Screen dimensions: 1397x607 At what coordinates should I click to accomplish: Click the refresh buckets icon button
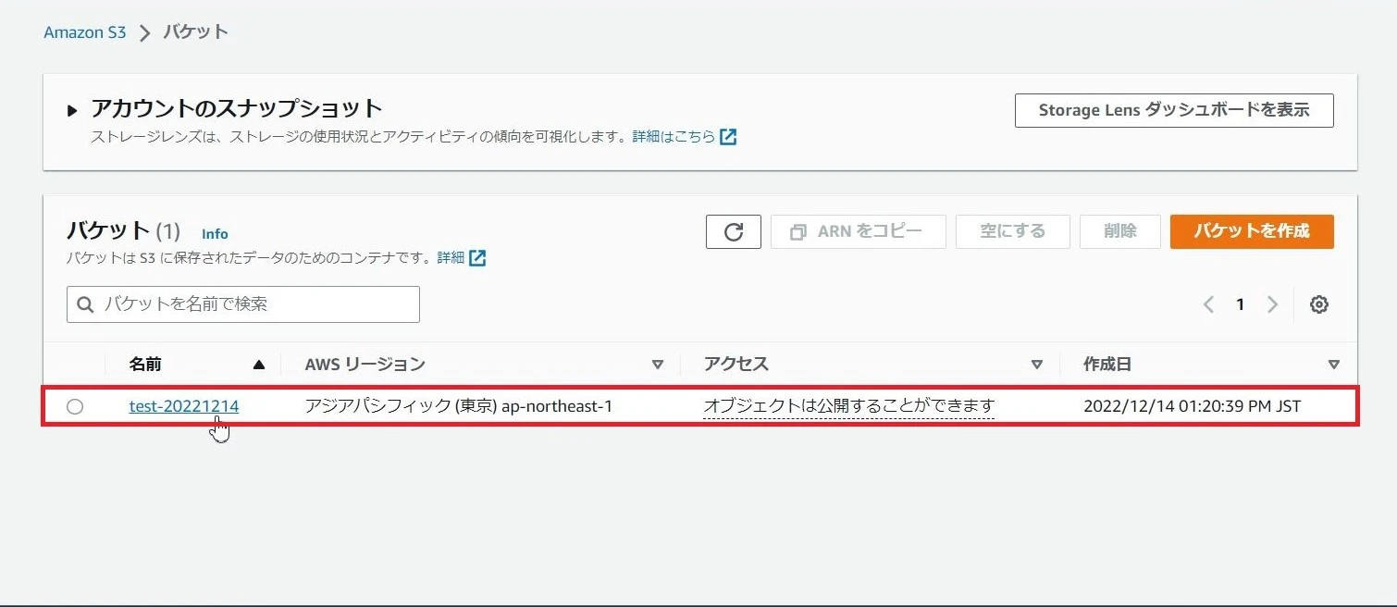tap(733, 231)
